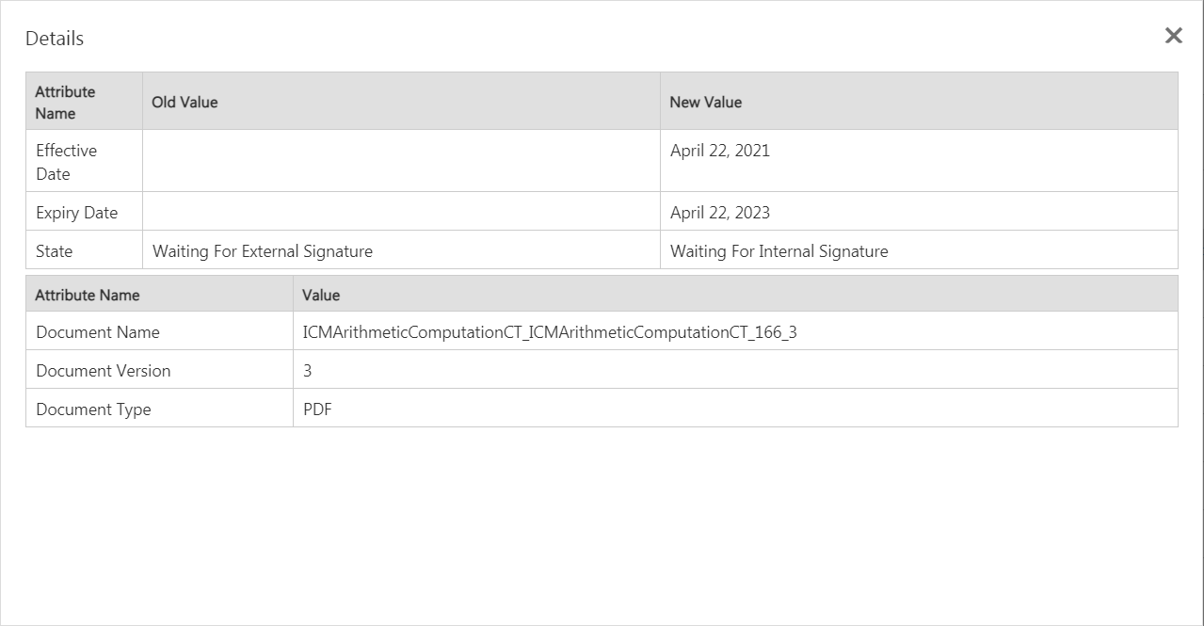Click the Waiting For Internal Signature value
This screenshot has height=626, width=1204.
tap(779, 251)
